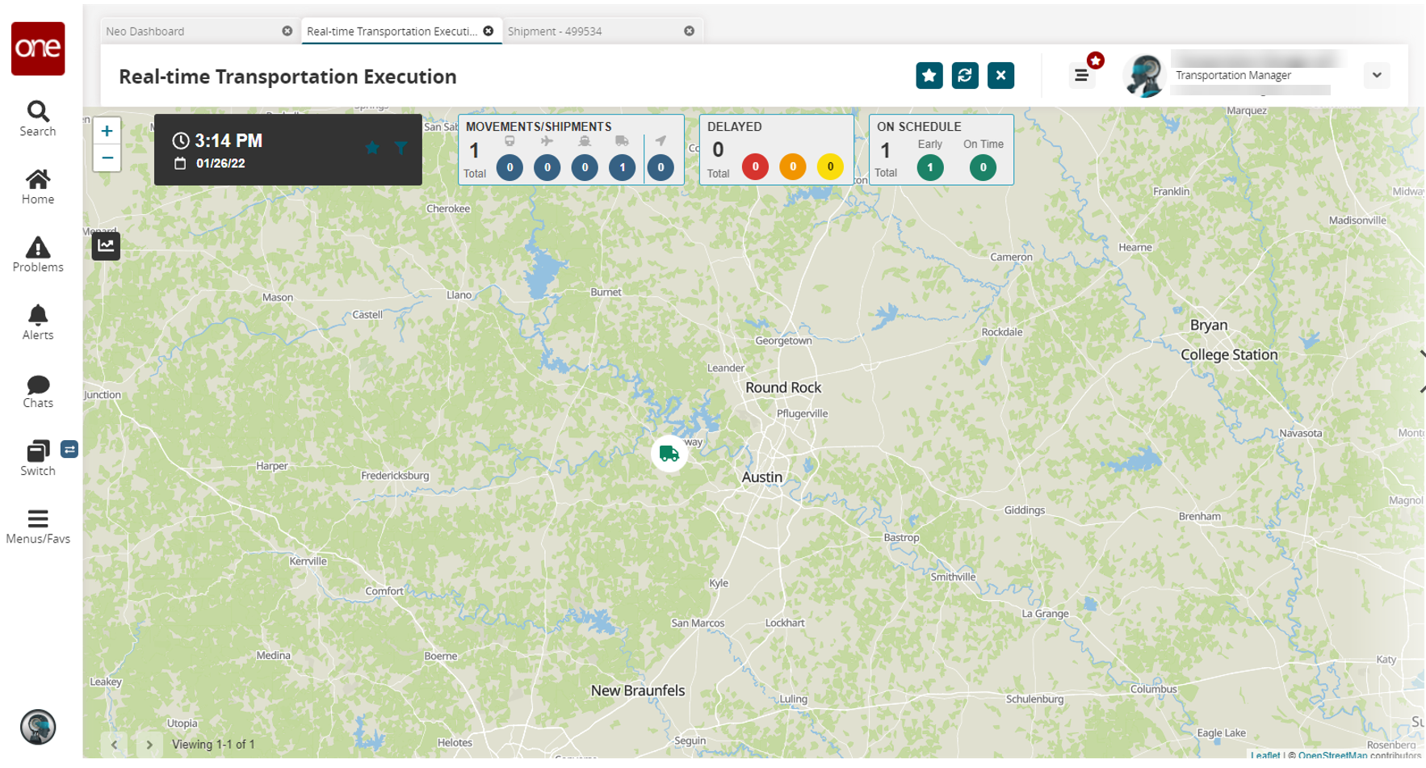
Task: Open the Menus/Favs hamburger menu
Action: coord(38,526)
